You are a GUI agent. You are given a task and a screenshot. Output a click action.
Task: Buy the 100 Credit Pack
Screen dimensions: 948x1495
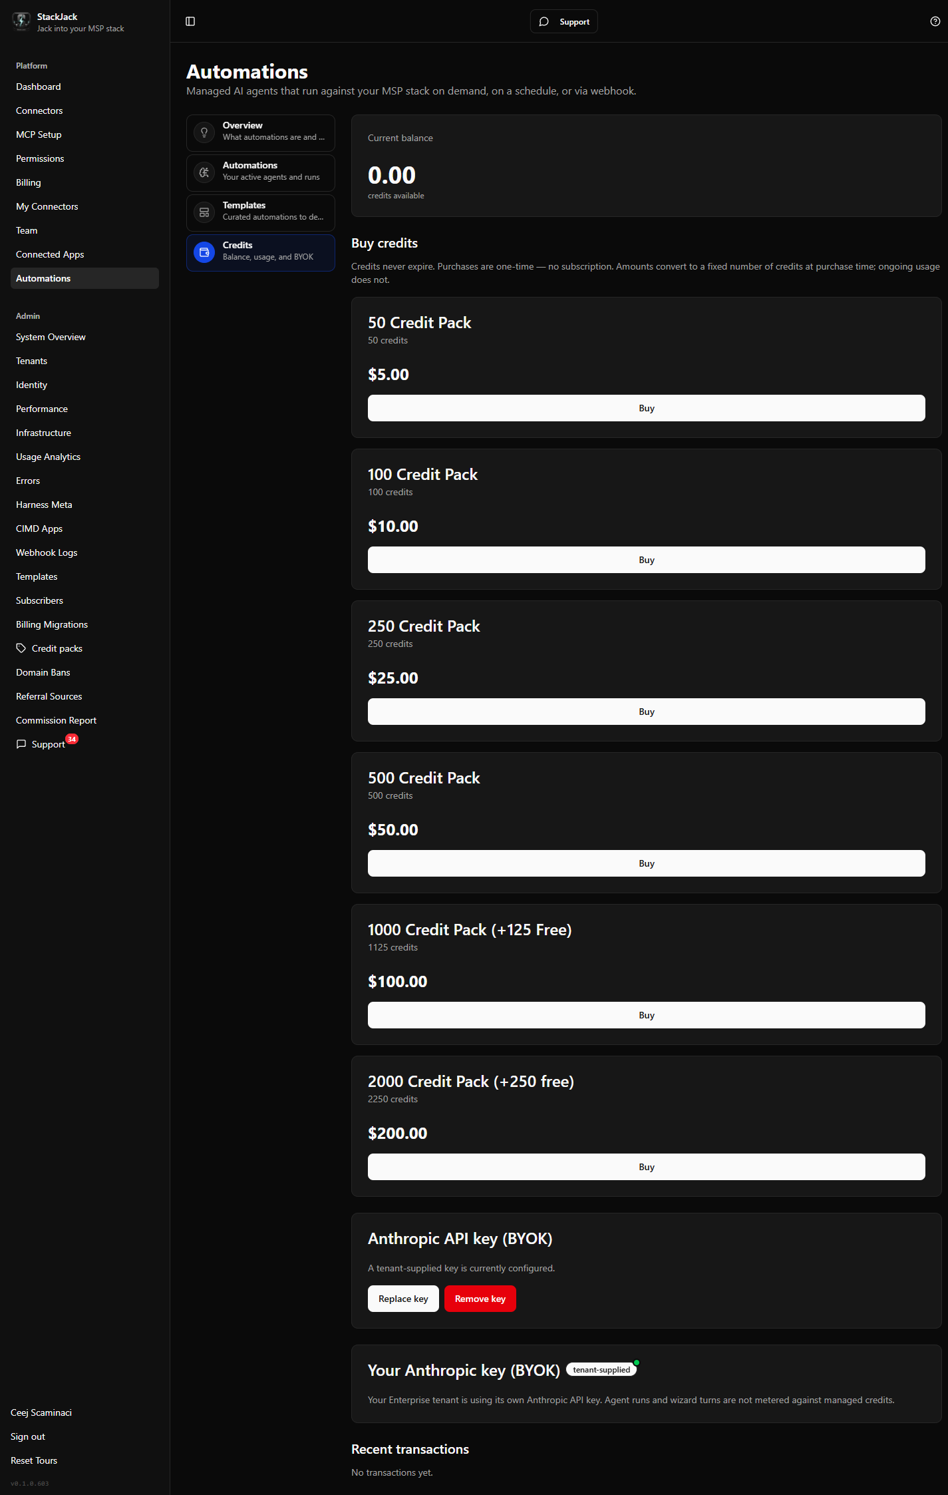(646, 560)
